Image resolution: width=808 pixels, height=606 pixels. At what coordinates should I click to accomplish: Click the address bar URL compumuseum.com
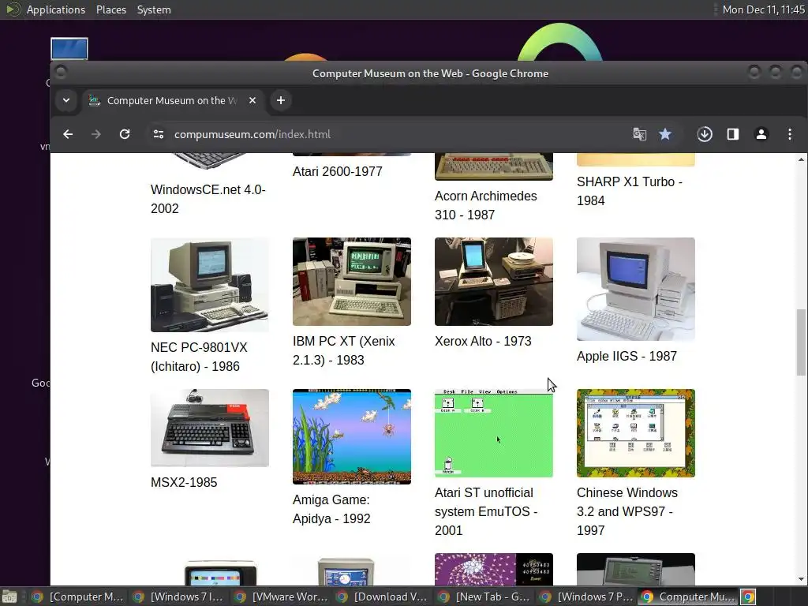252,134
